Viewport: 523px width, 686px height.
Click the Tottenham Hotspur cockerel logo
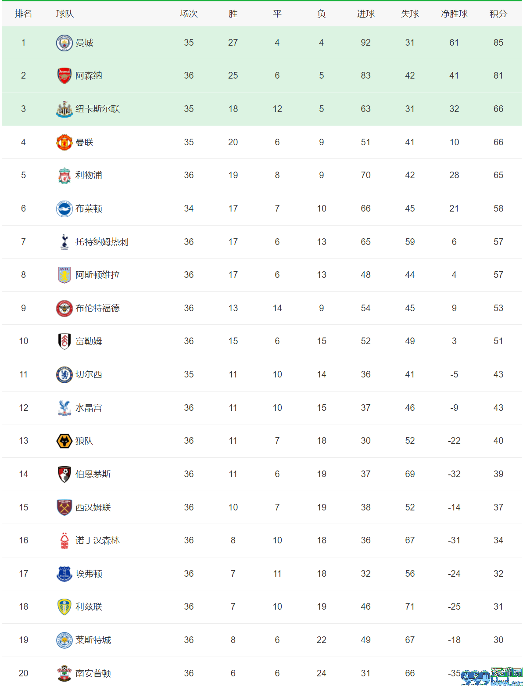(x=64, y=242)
